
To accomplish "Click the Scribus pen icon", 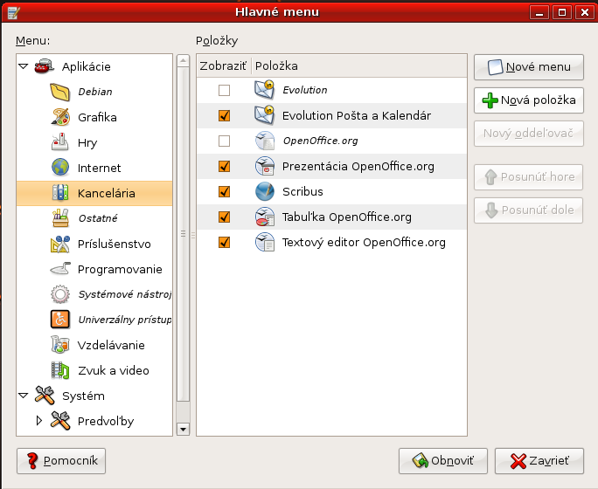I will [x=265, y=191].
